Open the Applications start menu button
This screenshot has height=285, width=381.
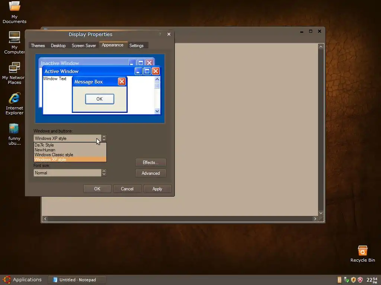(x=22, y=280)
